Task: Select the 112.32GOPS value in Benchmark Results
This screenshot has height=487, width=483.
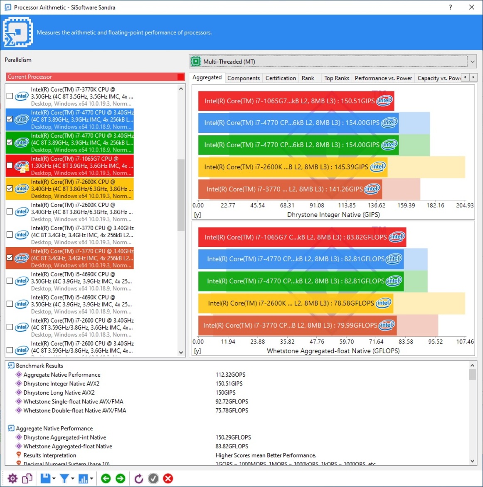Action: (x=231, y=375)
